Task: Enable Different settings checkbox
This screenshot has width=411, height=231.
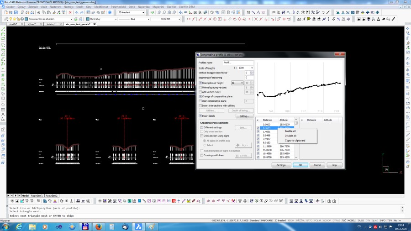Action: (202, 127)
